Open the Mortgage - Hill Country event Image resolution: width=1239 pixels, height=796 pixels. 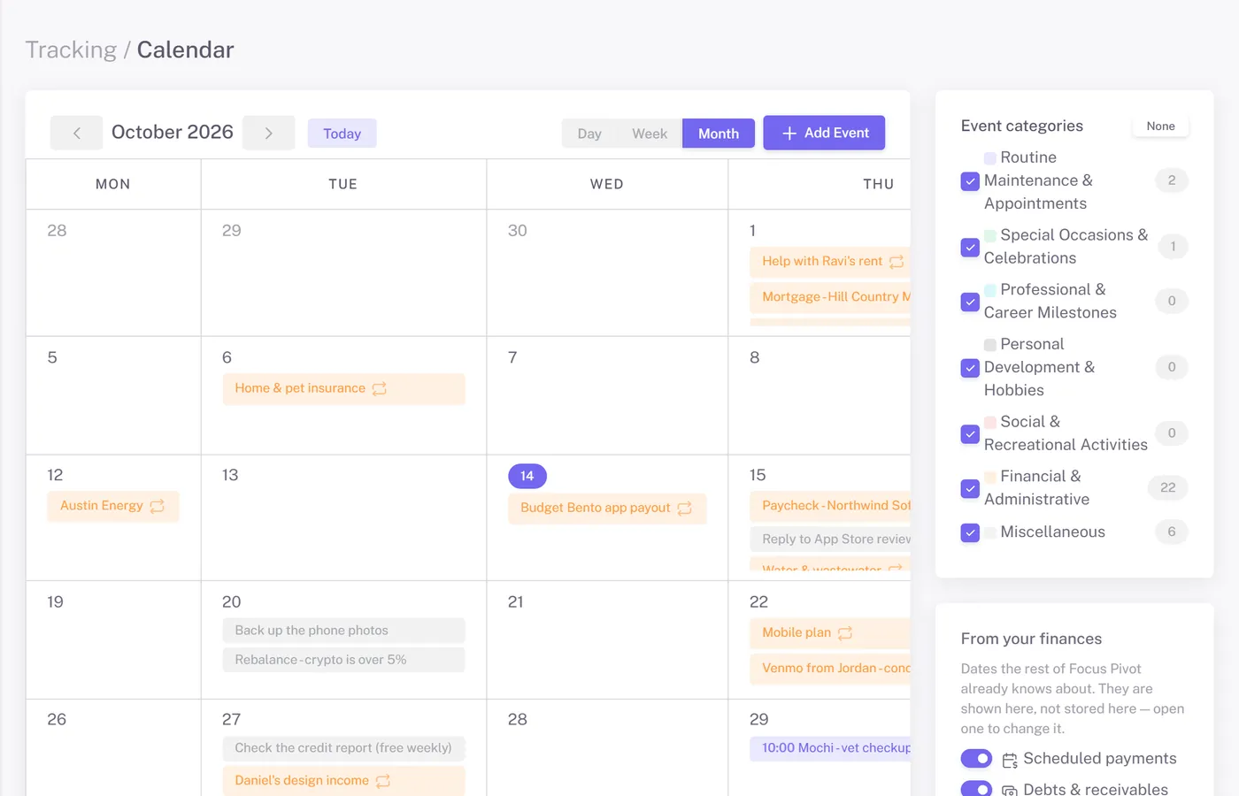[x=830, y=297]
